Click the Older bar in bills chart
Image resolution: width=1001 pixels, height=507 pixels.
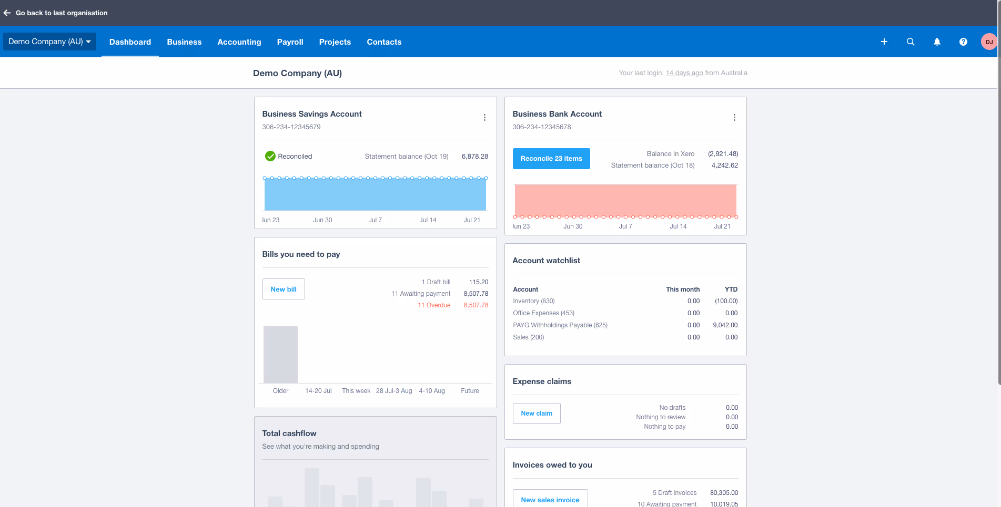click(x=280, y=355)
